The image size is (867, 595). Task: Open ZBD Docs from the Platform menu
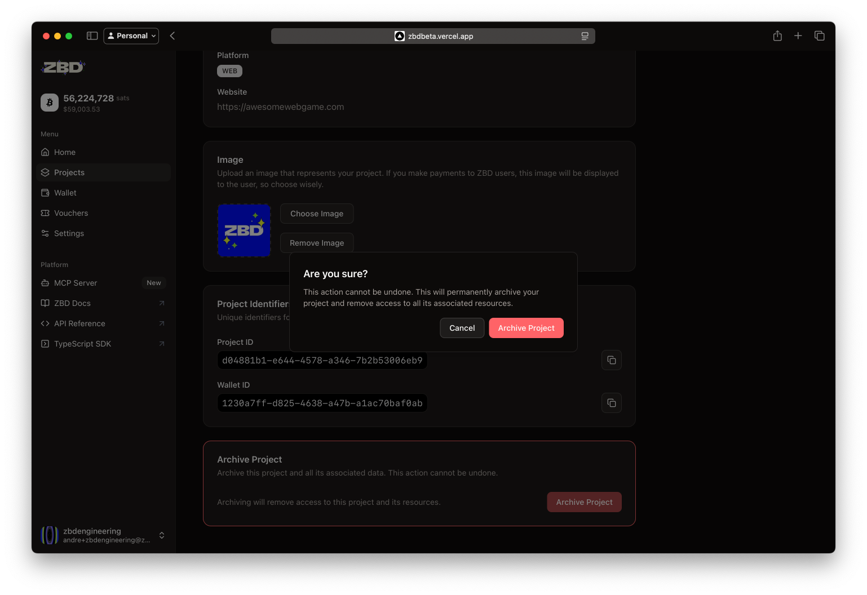[72, 303]
